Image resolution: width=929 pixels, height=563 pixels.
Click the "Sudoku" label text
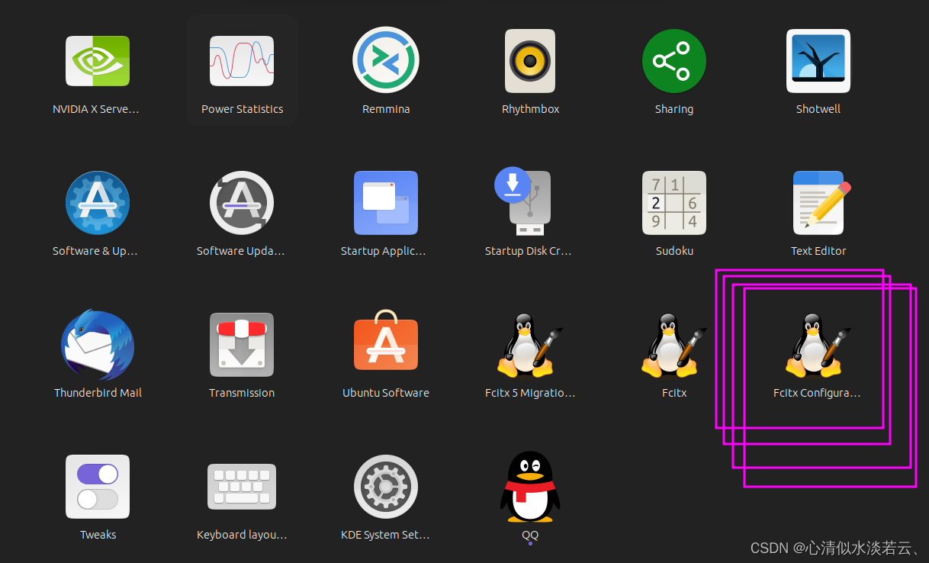[674, 251]
